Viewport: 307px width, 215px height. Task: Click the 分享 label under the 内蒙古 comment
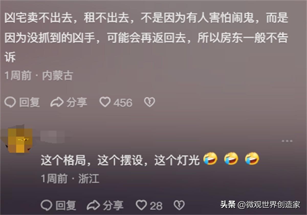click(x=76, y=103)
